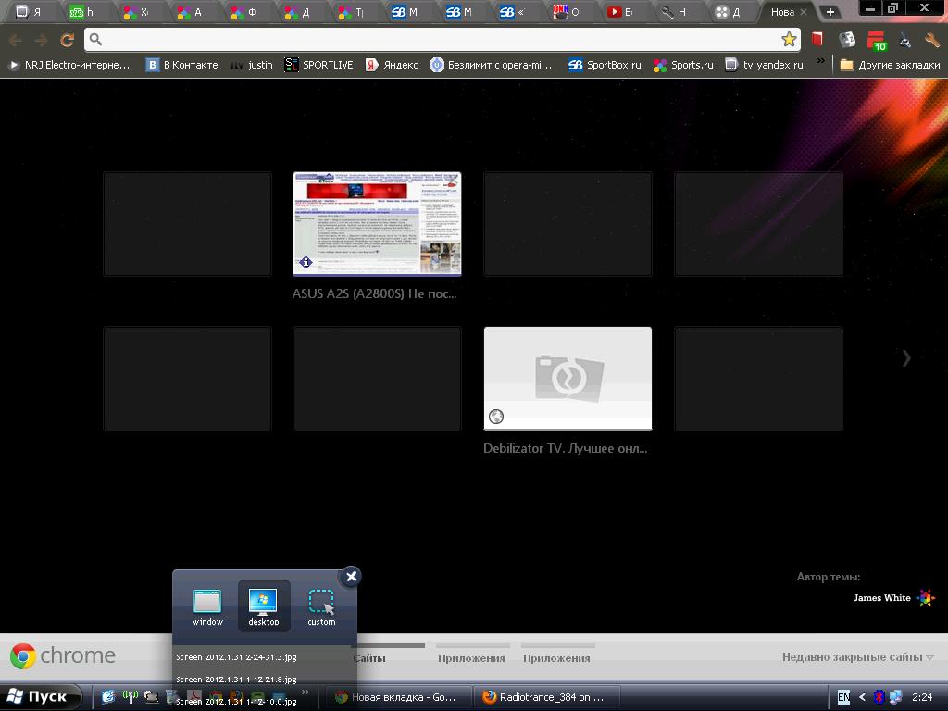
Task: Open Другие закладки folder
Action: [x=890, y=65]
